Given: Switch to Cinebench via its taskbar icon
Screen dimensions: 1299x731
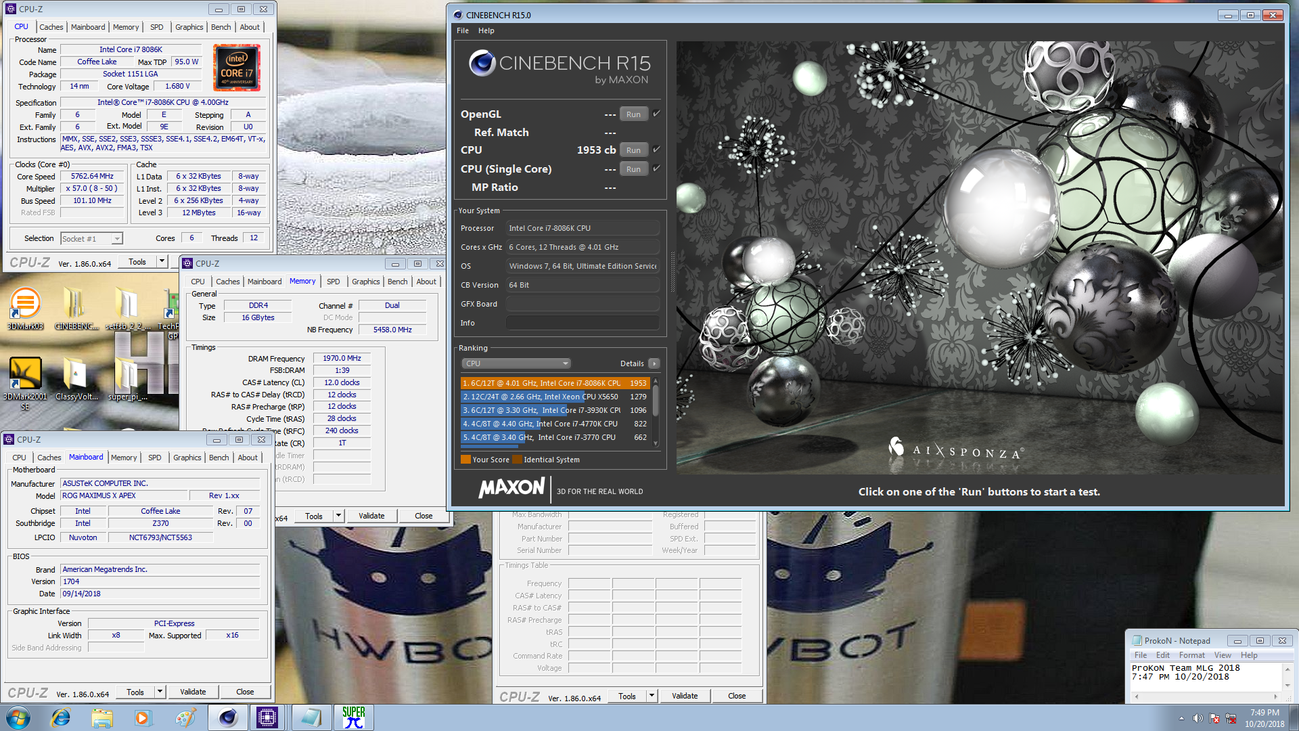Looking at the screenshot, I should coord(227,717).
